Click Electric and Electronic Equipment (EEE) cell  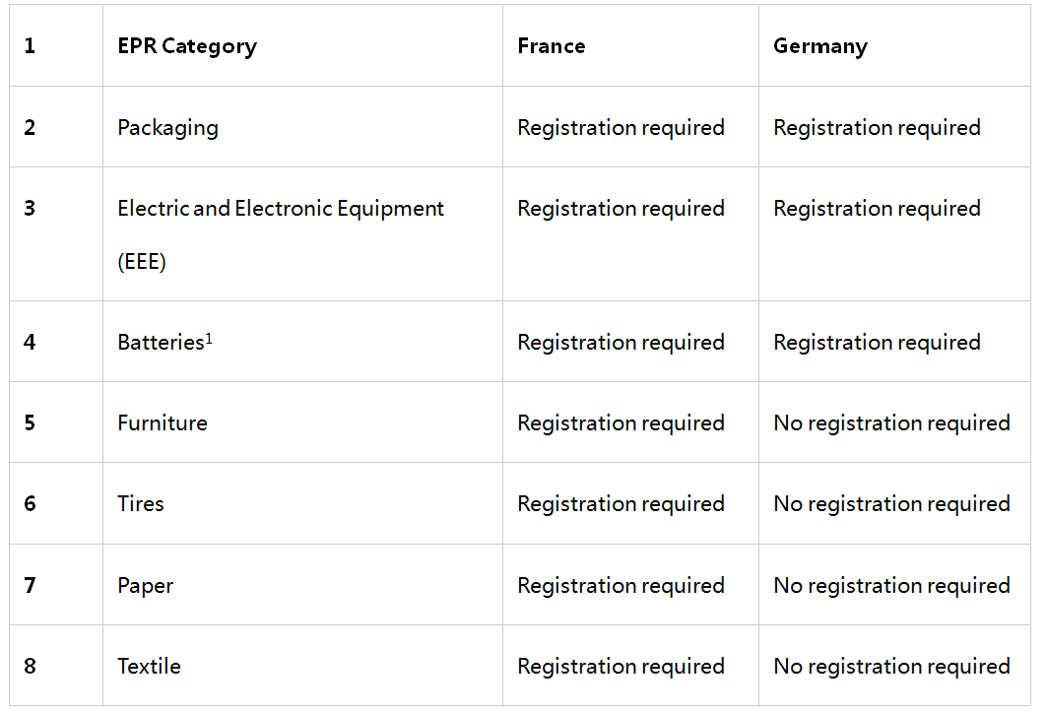[302, 234]
